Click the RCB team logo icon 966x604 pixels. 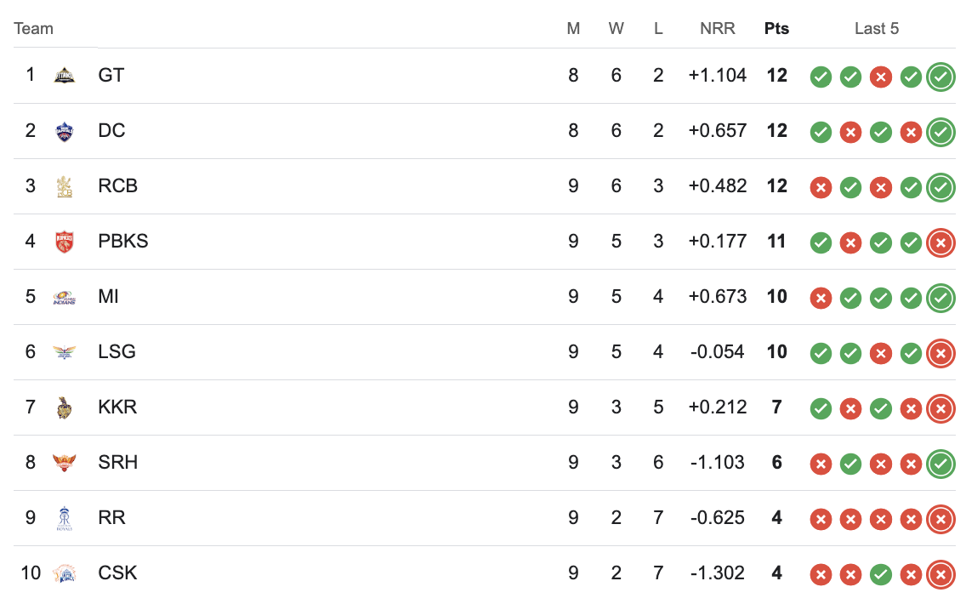pyautogui.click(x=65, y=186)
